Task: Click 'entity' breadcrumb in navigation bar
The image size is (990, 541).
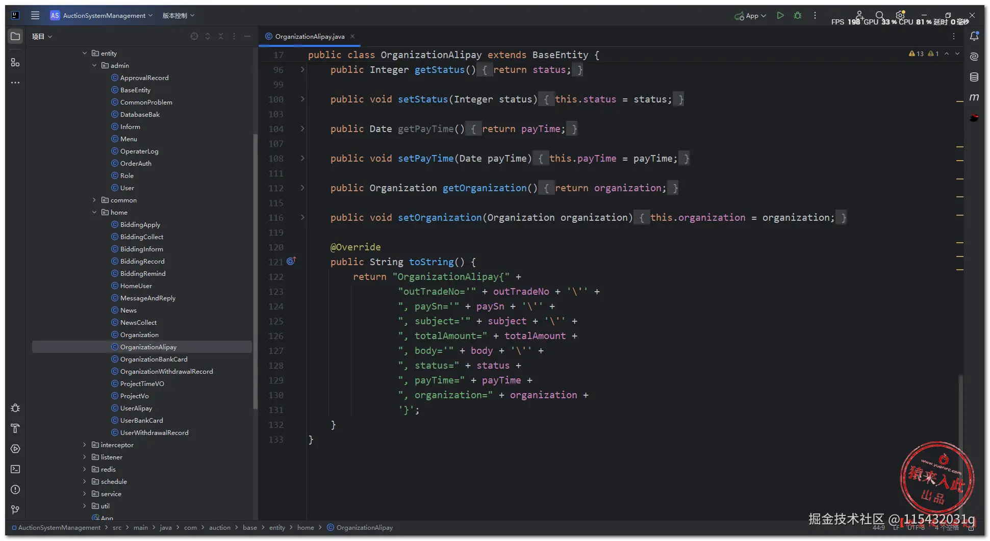Action: click(277, 527)
